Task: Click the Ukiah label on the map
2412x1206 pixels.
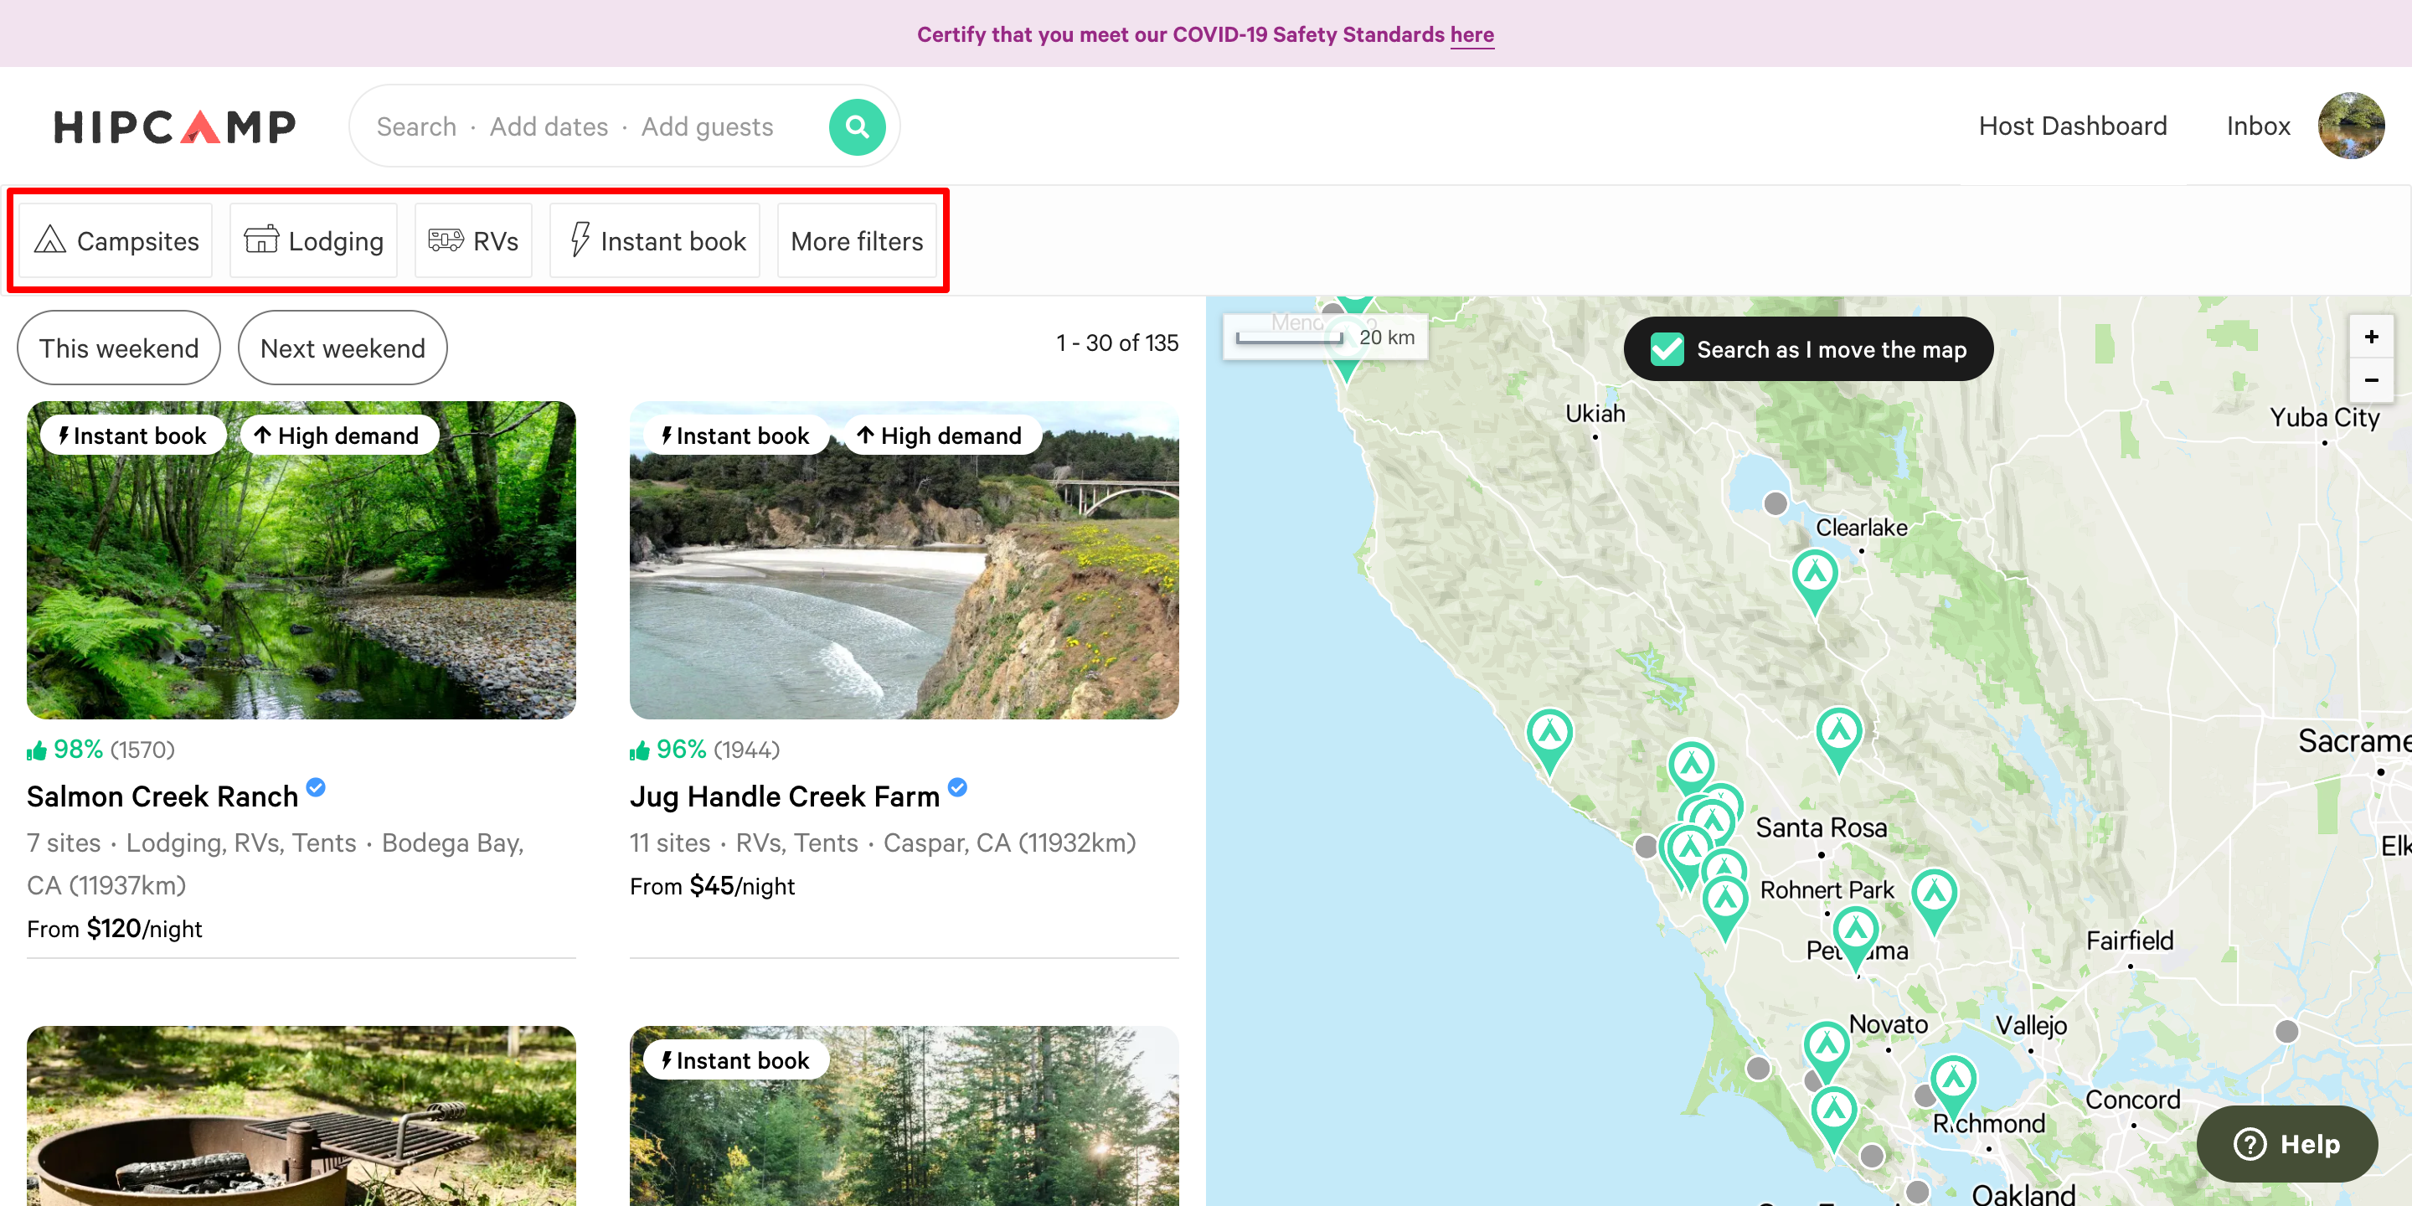Action: tap(1595, 413)
